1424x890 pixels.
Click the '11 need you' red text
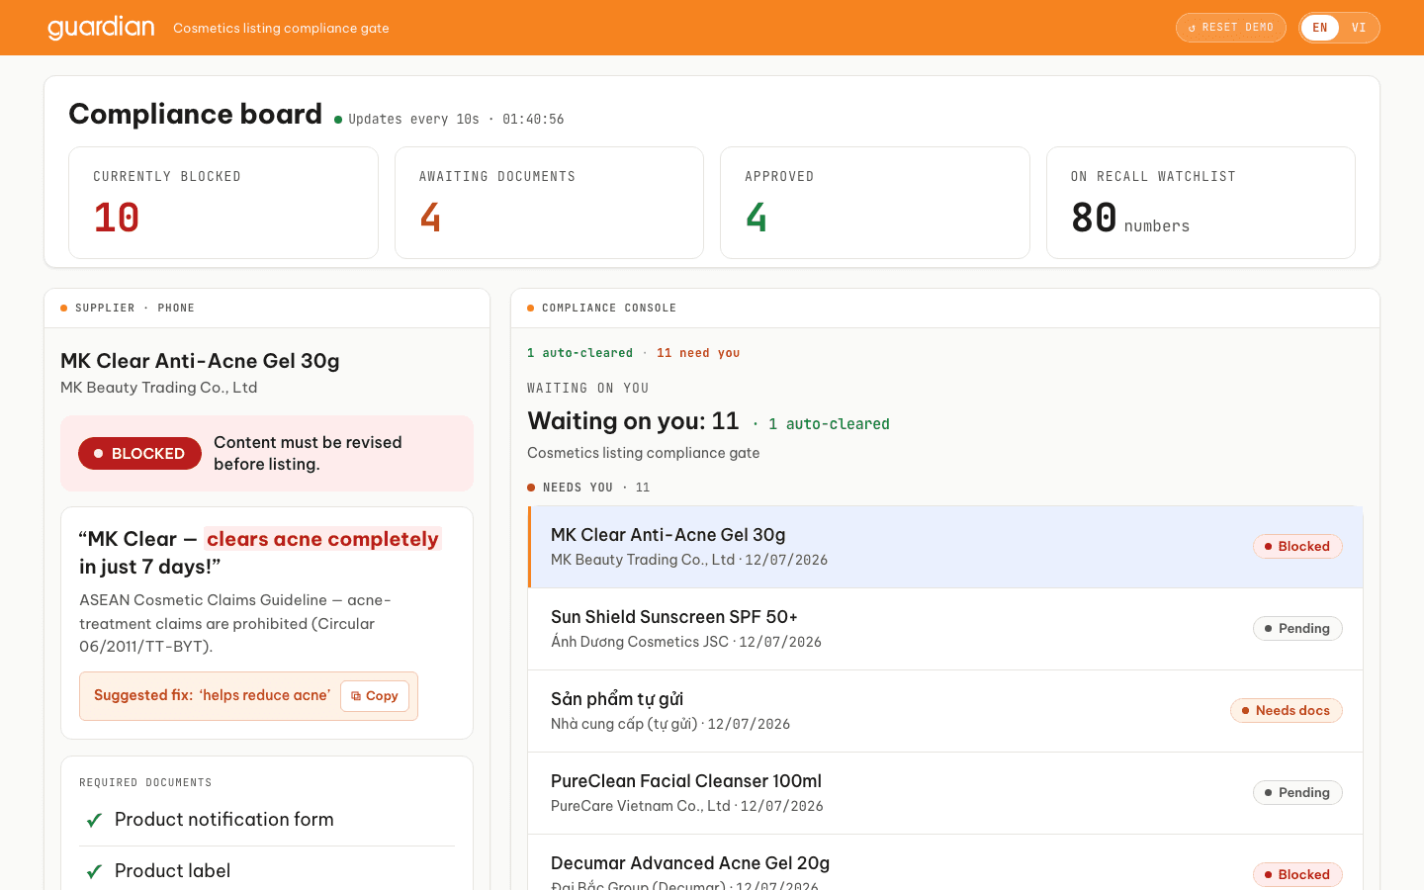698,353
